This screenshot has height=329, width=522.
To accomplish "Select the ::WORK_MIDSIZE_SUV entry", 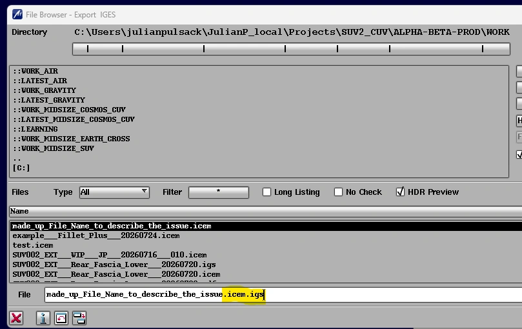I will tap(54, 148).
